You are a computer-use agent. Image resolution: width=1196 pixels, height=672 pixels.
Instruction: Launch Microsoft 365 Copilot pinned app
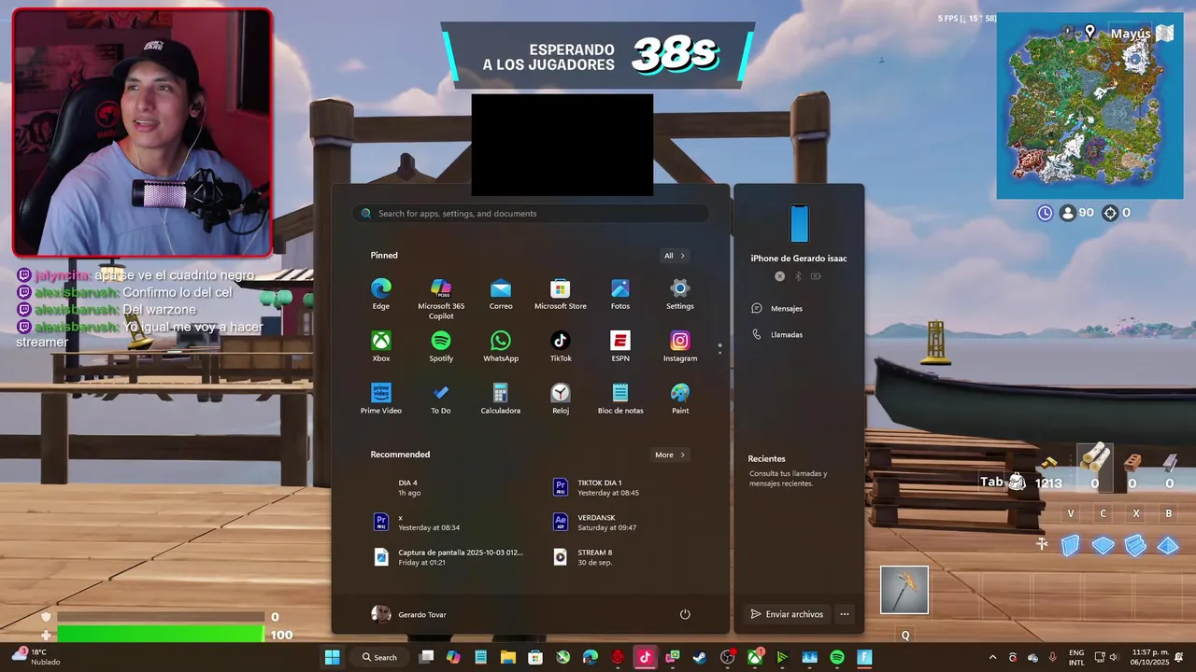441,298
